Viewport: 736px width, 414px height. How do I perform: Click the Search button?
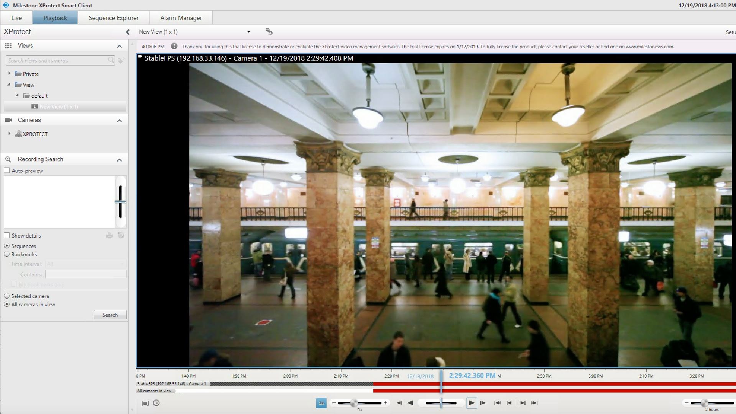(x=110, y=315)
